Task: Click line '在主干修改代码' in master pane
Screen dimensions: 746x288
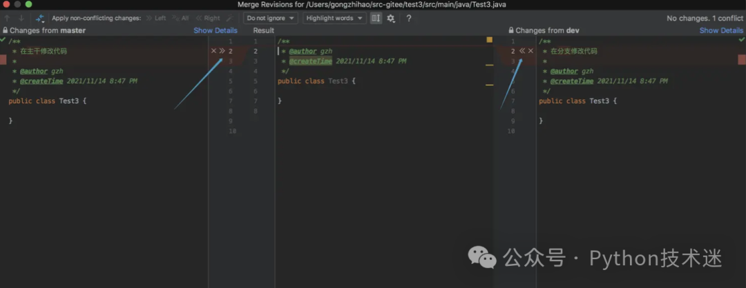Action: pyautogui.click(x=44, y=51)
